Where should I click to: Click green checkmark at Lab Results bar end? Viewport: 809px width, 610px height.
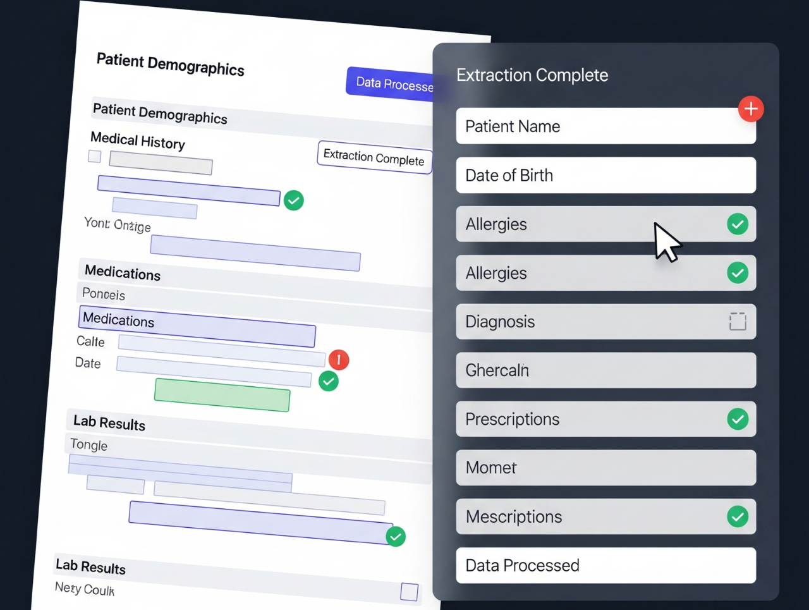click(x=396, y=537)
